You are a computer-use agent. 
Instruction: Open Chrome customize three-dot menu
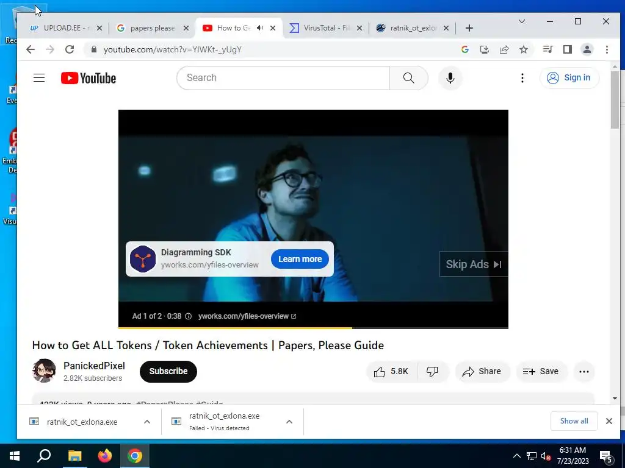click(607, 49)
